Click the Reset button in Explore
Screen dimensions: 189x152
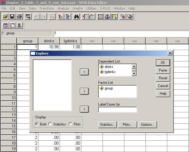(163, 78)
